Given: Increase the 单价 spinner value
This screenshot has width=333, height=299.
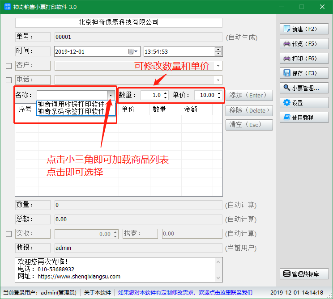Looking at the screenshot, I should (219, 93).
